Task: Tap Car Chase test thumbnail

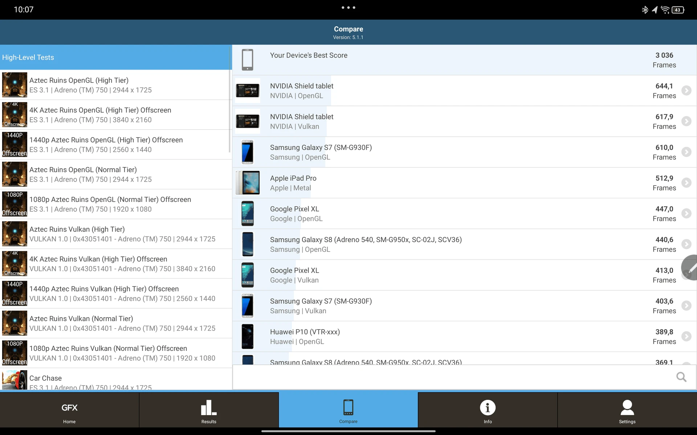Action: [15, 380]
